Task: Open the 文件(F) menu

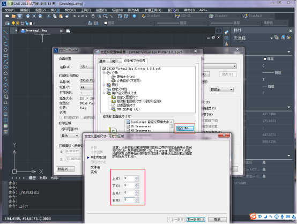Action: pyautogui.click(x=10, y=10)
